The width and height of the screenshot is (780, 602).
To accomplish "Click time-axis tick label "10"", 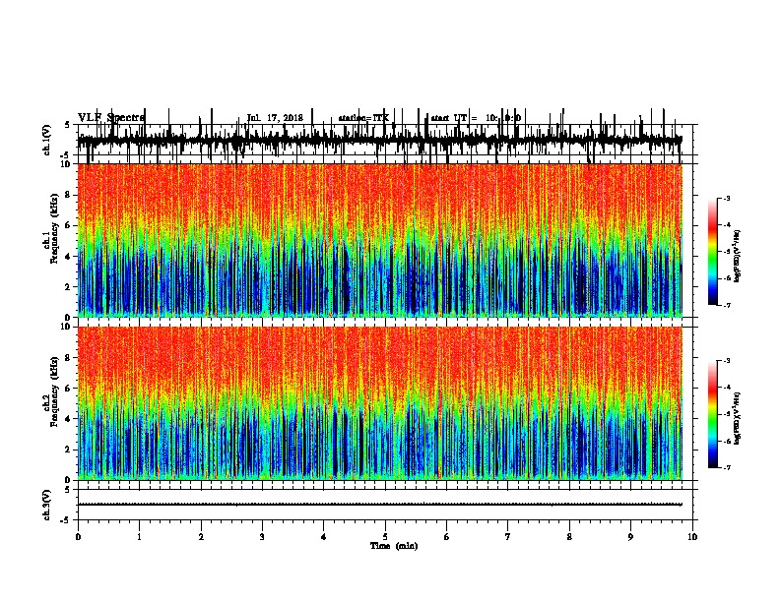I will tap(692, 537).
